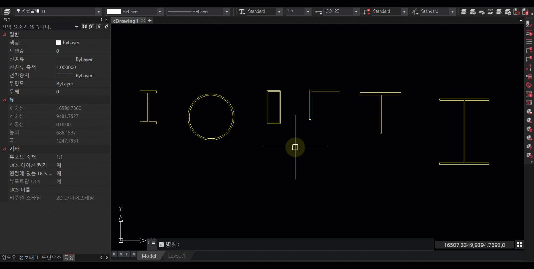Click the spreadsheet icon with red X
The height and width of the screenshot is (269, 534).
click(x=529, y=120)
